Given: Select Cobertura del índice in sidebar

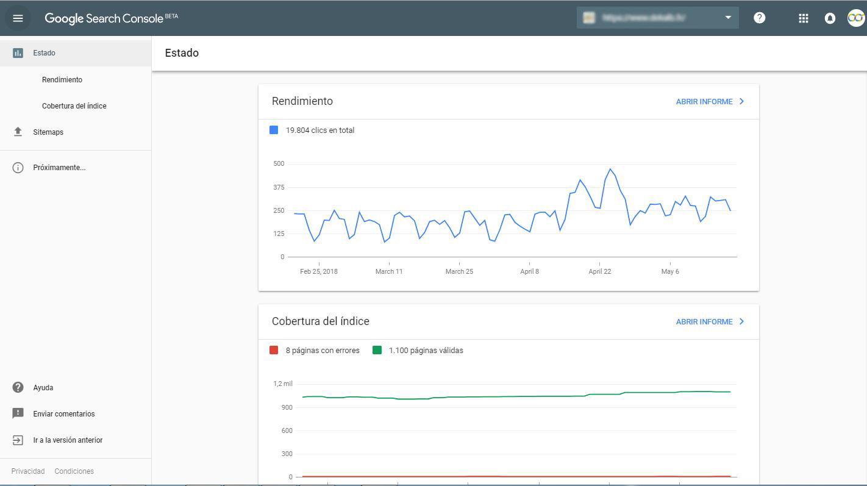Looking at the screenshot, I should [74, 106].
